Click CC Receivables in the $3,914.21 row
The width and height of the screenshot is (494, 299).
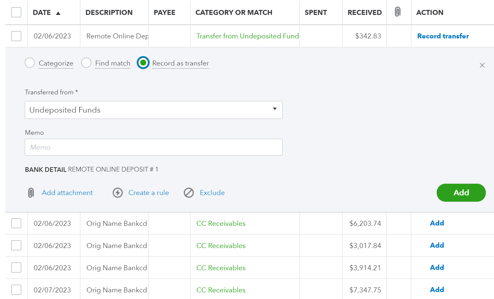[221, 268]
